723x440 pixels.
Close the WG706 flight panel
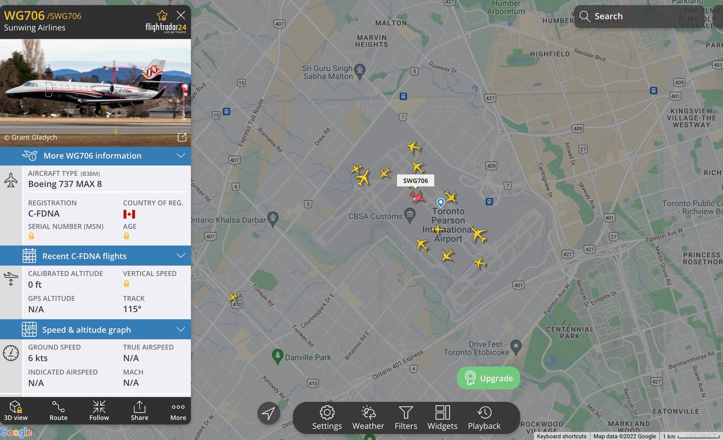point(181,15)
